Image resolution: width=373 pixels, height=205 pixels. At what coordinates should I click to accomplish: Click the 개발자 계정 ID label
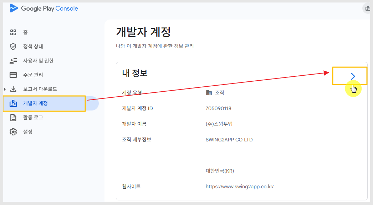coord(138,108)
